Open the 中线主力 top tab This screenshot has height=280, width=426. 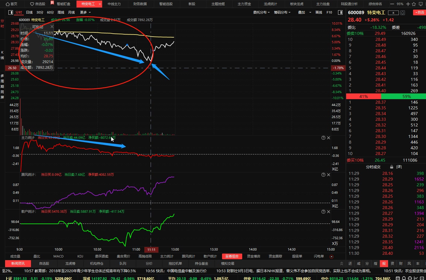(x=114, y=4)
